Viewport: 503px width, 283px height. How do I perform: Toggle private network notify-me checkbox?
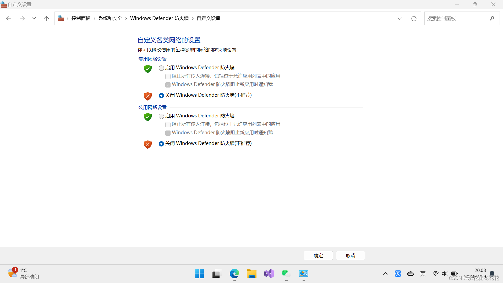point(168,85)
